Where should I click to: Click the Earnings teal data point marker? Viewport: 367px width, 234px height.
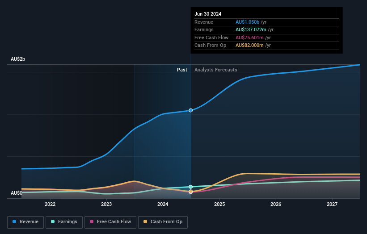point(191,187)
